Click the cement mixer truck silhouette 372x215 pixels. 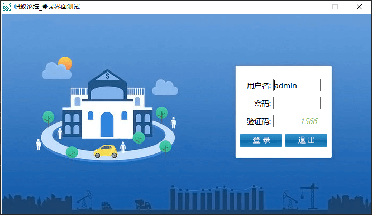[142, 203]
